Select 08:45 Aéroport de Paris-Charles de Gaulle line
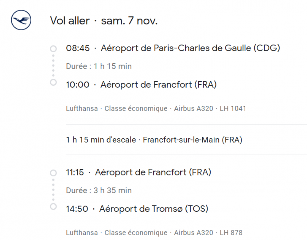 pyautogui.click(x=173, y=48)
